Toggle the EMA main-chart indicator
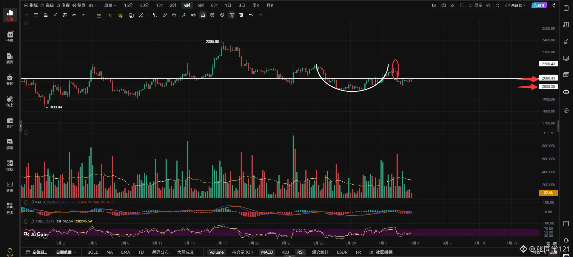 (x=125, y=252)
